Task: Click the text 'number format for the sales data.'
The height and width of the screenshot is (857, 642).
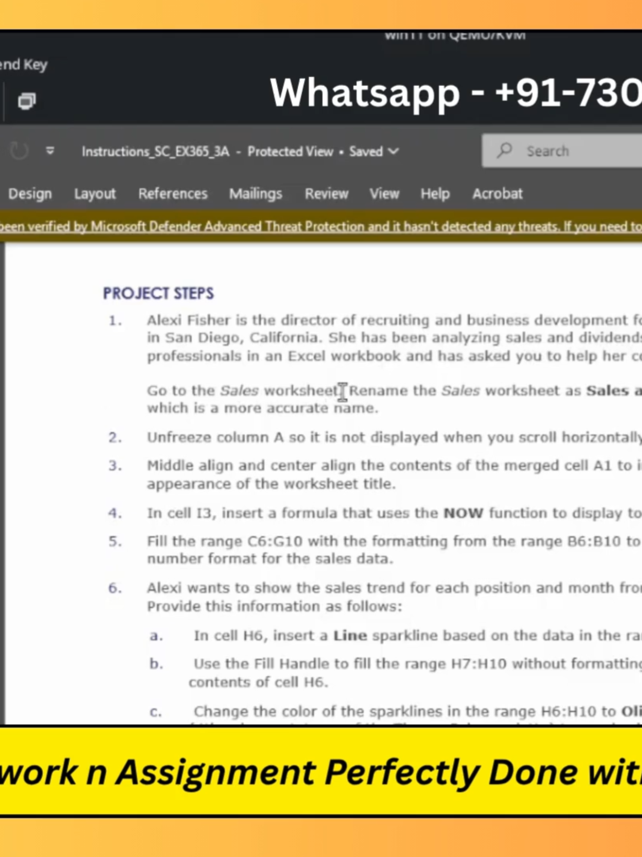Action: tap(270, 559)
